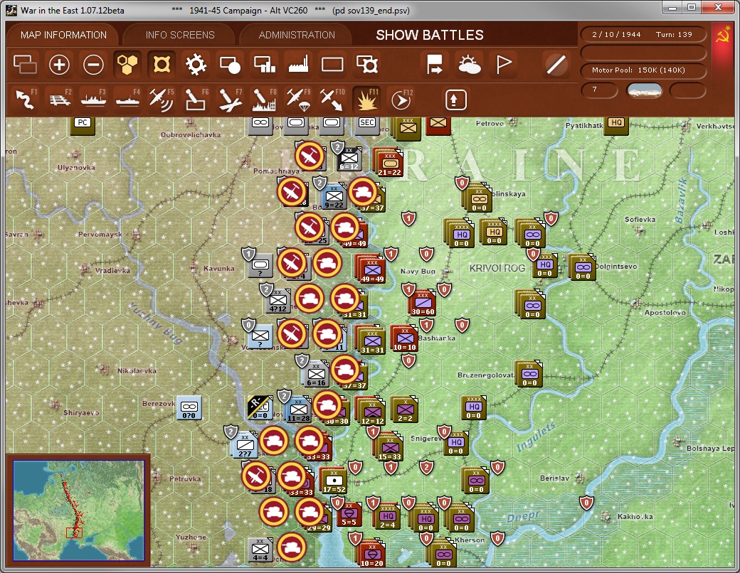The image size is (740, 573).
Task: Select the F7 bomb airfield mode icon
Action: 230,100
